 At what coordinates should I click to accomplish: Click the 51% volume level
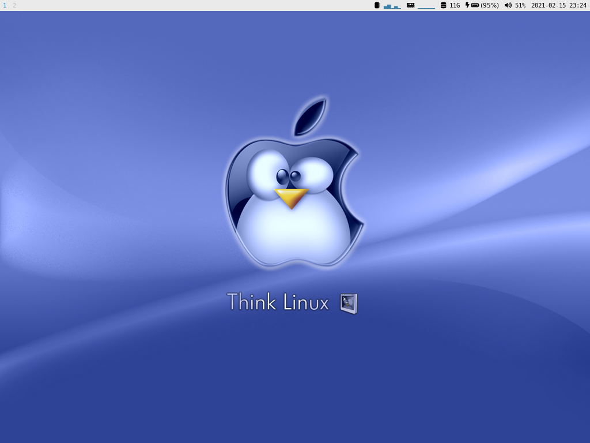(520, 5)
